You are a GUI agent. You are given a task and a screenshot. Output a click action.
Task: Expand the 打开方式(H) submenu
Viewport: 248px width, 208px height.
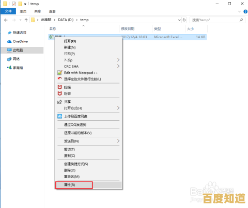click(88, 108)
